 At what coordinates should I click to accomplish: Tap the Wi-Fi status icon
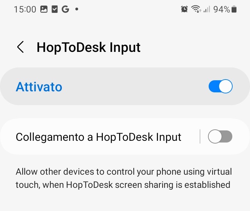196,9
